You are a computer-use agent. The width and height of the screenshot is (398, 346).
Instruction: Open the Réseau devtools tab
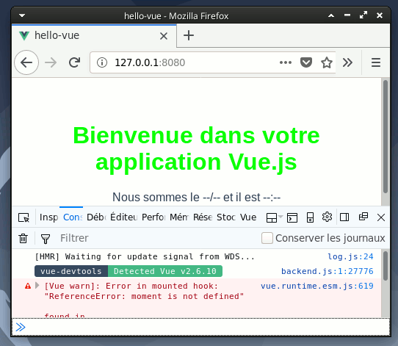(x=203, y=217)
